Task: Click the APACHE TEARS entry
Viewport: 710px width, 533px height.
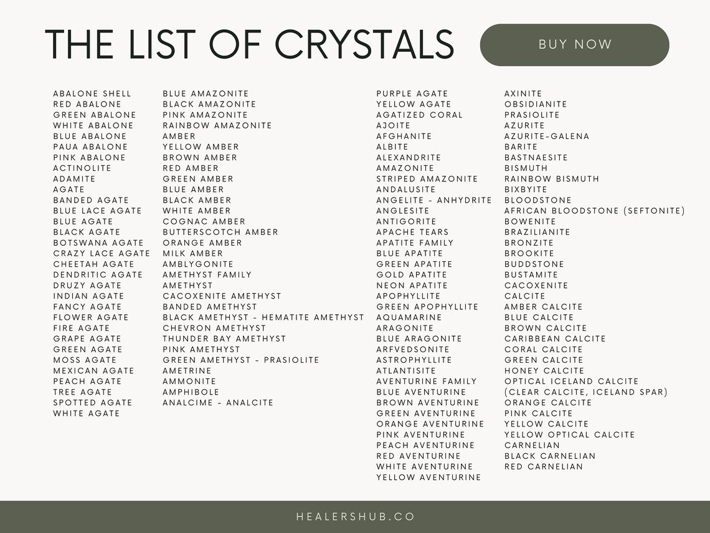Action: [x=412, y=232]
